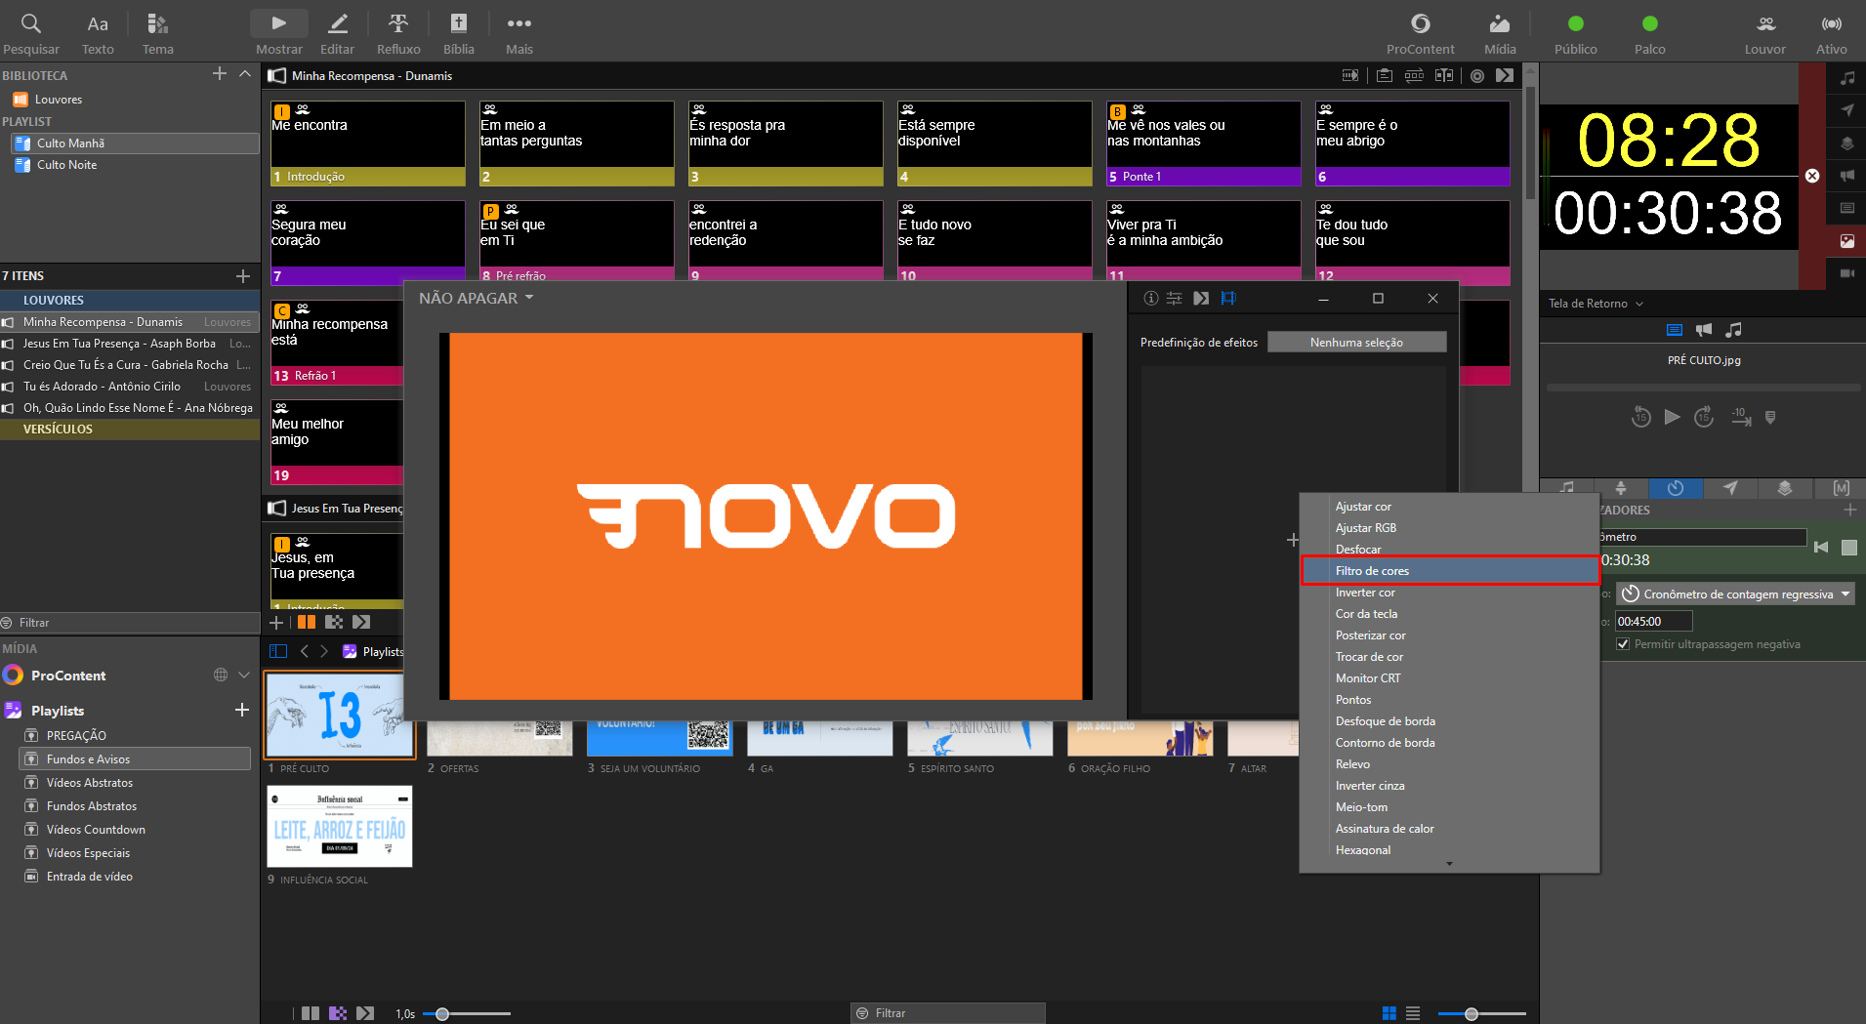
Task: Open ProContent from the toolbar
Action: (x=1421, y=32)
